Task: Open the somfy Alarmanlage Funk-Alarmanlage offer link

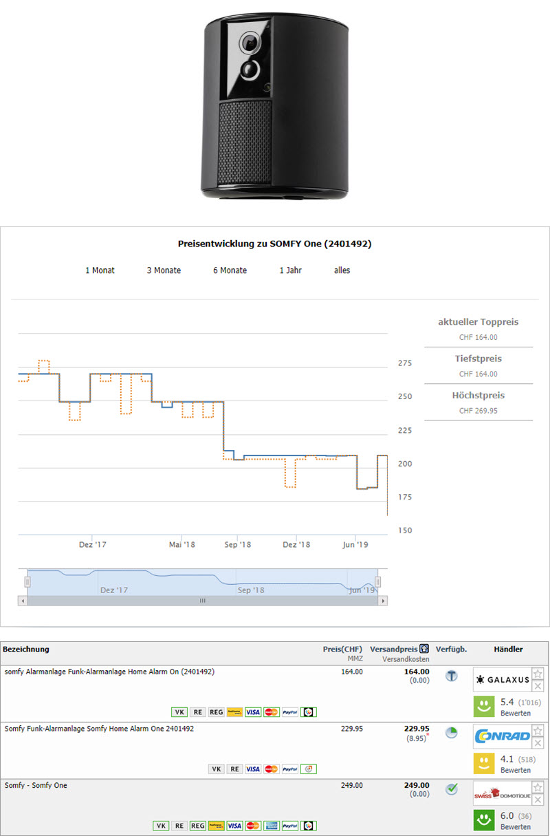Action: click(109, 672)
